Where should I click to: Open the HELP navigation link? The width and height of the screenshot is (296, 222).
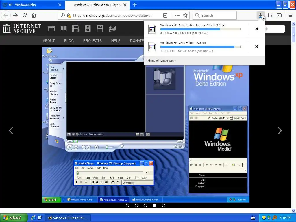click(x=116, y=40)
